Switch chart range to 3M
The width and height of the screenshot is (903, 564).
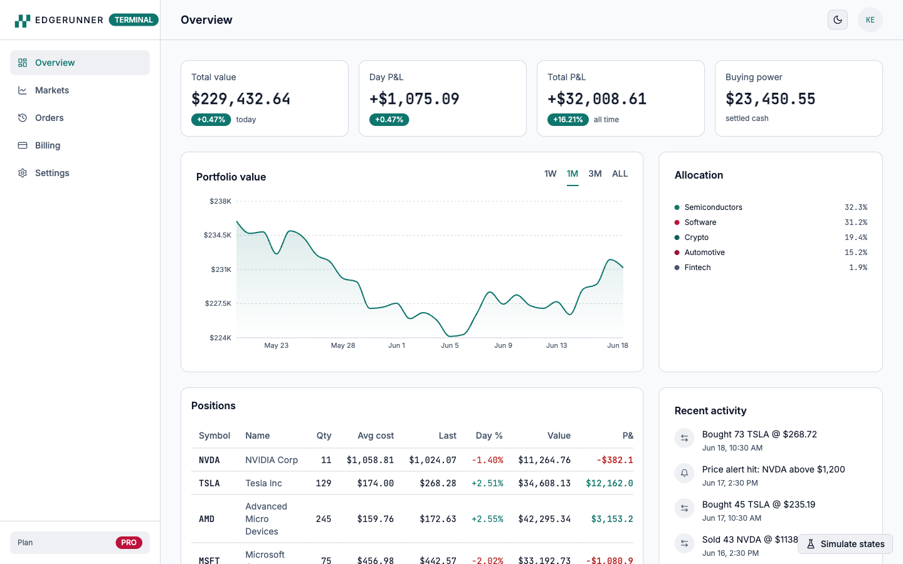click(595, 174)
